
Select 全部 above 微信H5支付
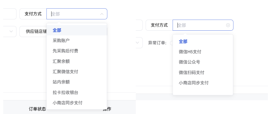pyautogui.click(x=183, y=42)
